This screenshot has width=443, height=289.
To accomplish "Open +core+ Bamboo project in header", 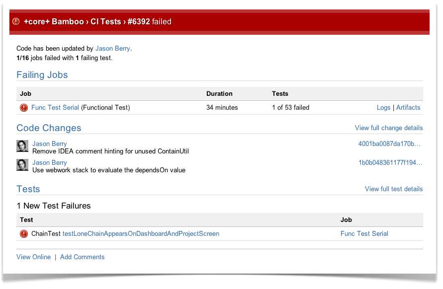I will (54, 21).
